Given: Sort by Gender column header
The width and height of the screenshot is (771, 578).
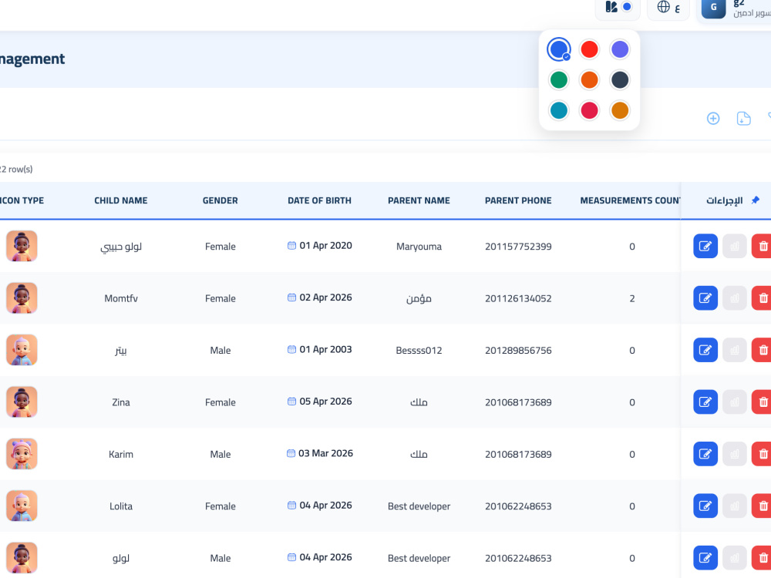Looking at the screenshot, I should [x=221, y=200].
